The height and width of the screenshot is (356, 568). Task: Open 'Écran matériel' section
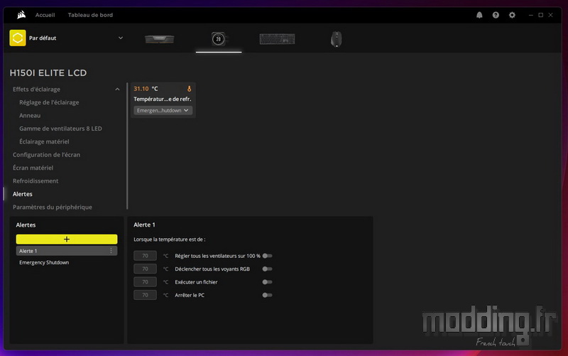coord(33,168)
